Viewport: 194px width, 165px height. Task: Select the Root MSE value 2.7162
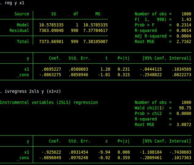(184, 41)
